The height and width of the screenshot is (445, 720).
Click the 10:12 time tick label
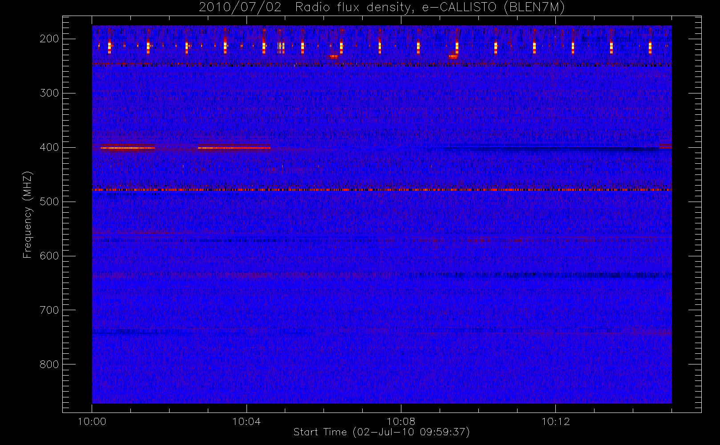(x=555, y=421)
